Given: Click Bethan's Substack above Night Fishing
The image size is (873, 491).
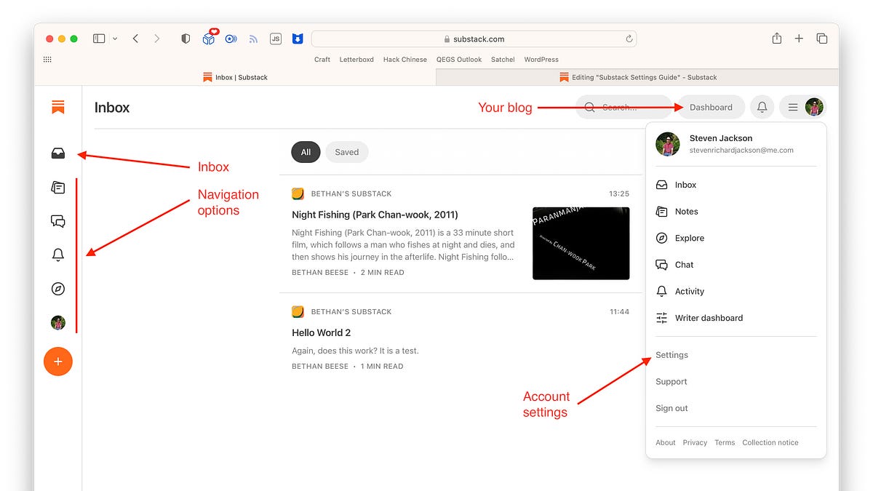Looking at the screenshot, I should pyautogui.click(x=351, y=193).
